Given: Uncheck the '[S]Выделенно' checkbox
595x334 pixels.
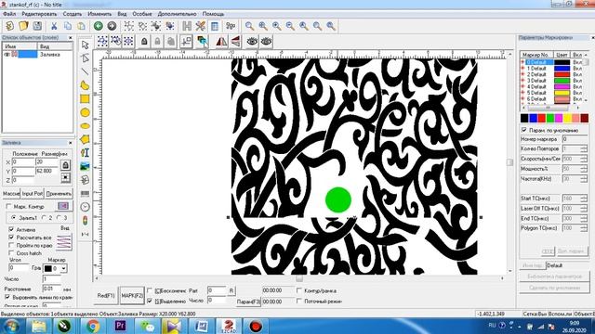Looking at the screenshot, I should pos(150,301).
